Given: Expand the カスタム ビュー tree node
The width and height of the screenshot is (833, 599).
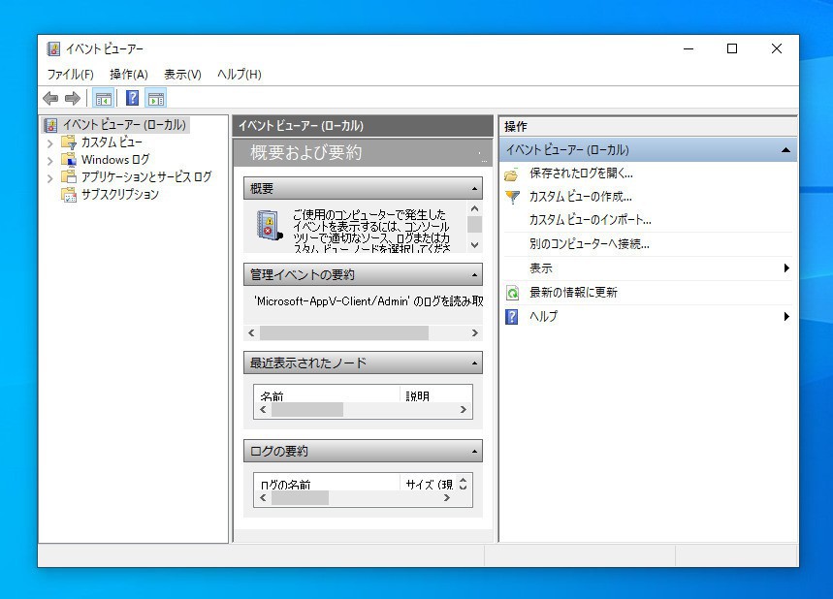Looking at the screenshot, I should 50,142.
